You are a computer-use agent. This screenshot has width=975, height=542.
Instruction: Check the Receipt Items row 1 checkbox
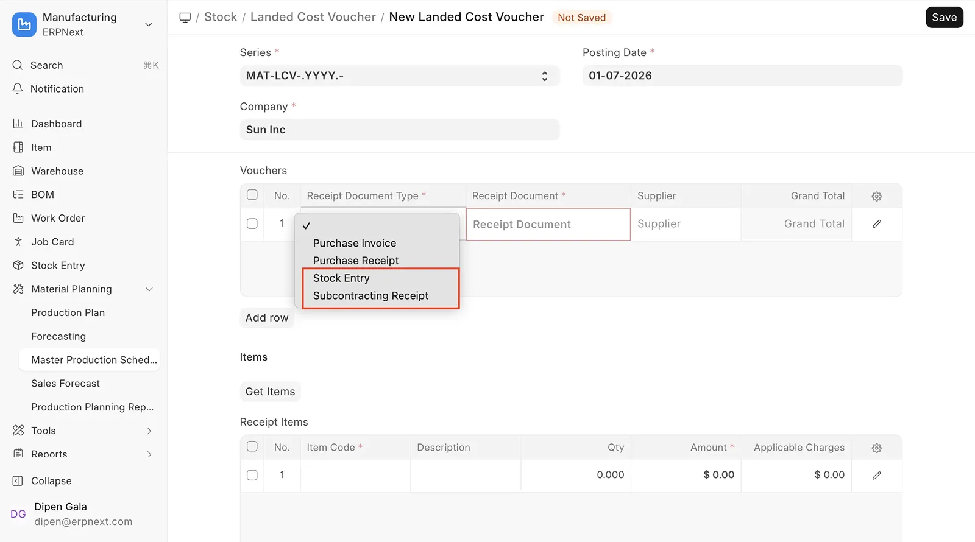pyautogui.click(x=252, y=476)
